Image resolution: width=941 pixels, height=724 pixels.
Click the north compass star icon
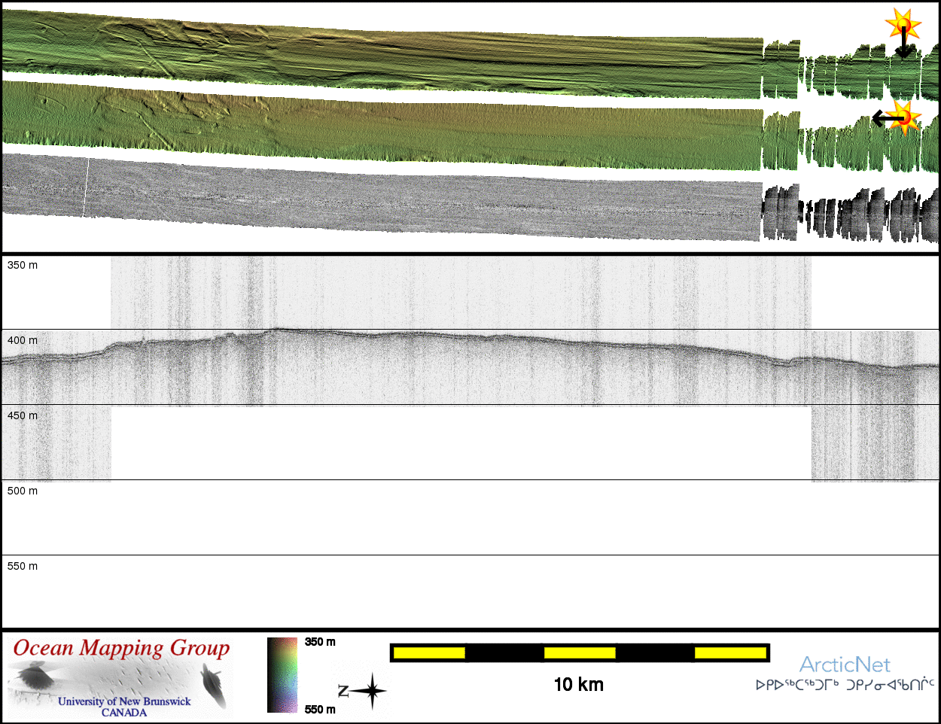click(370, 691)
